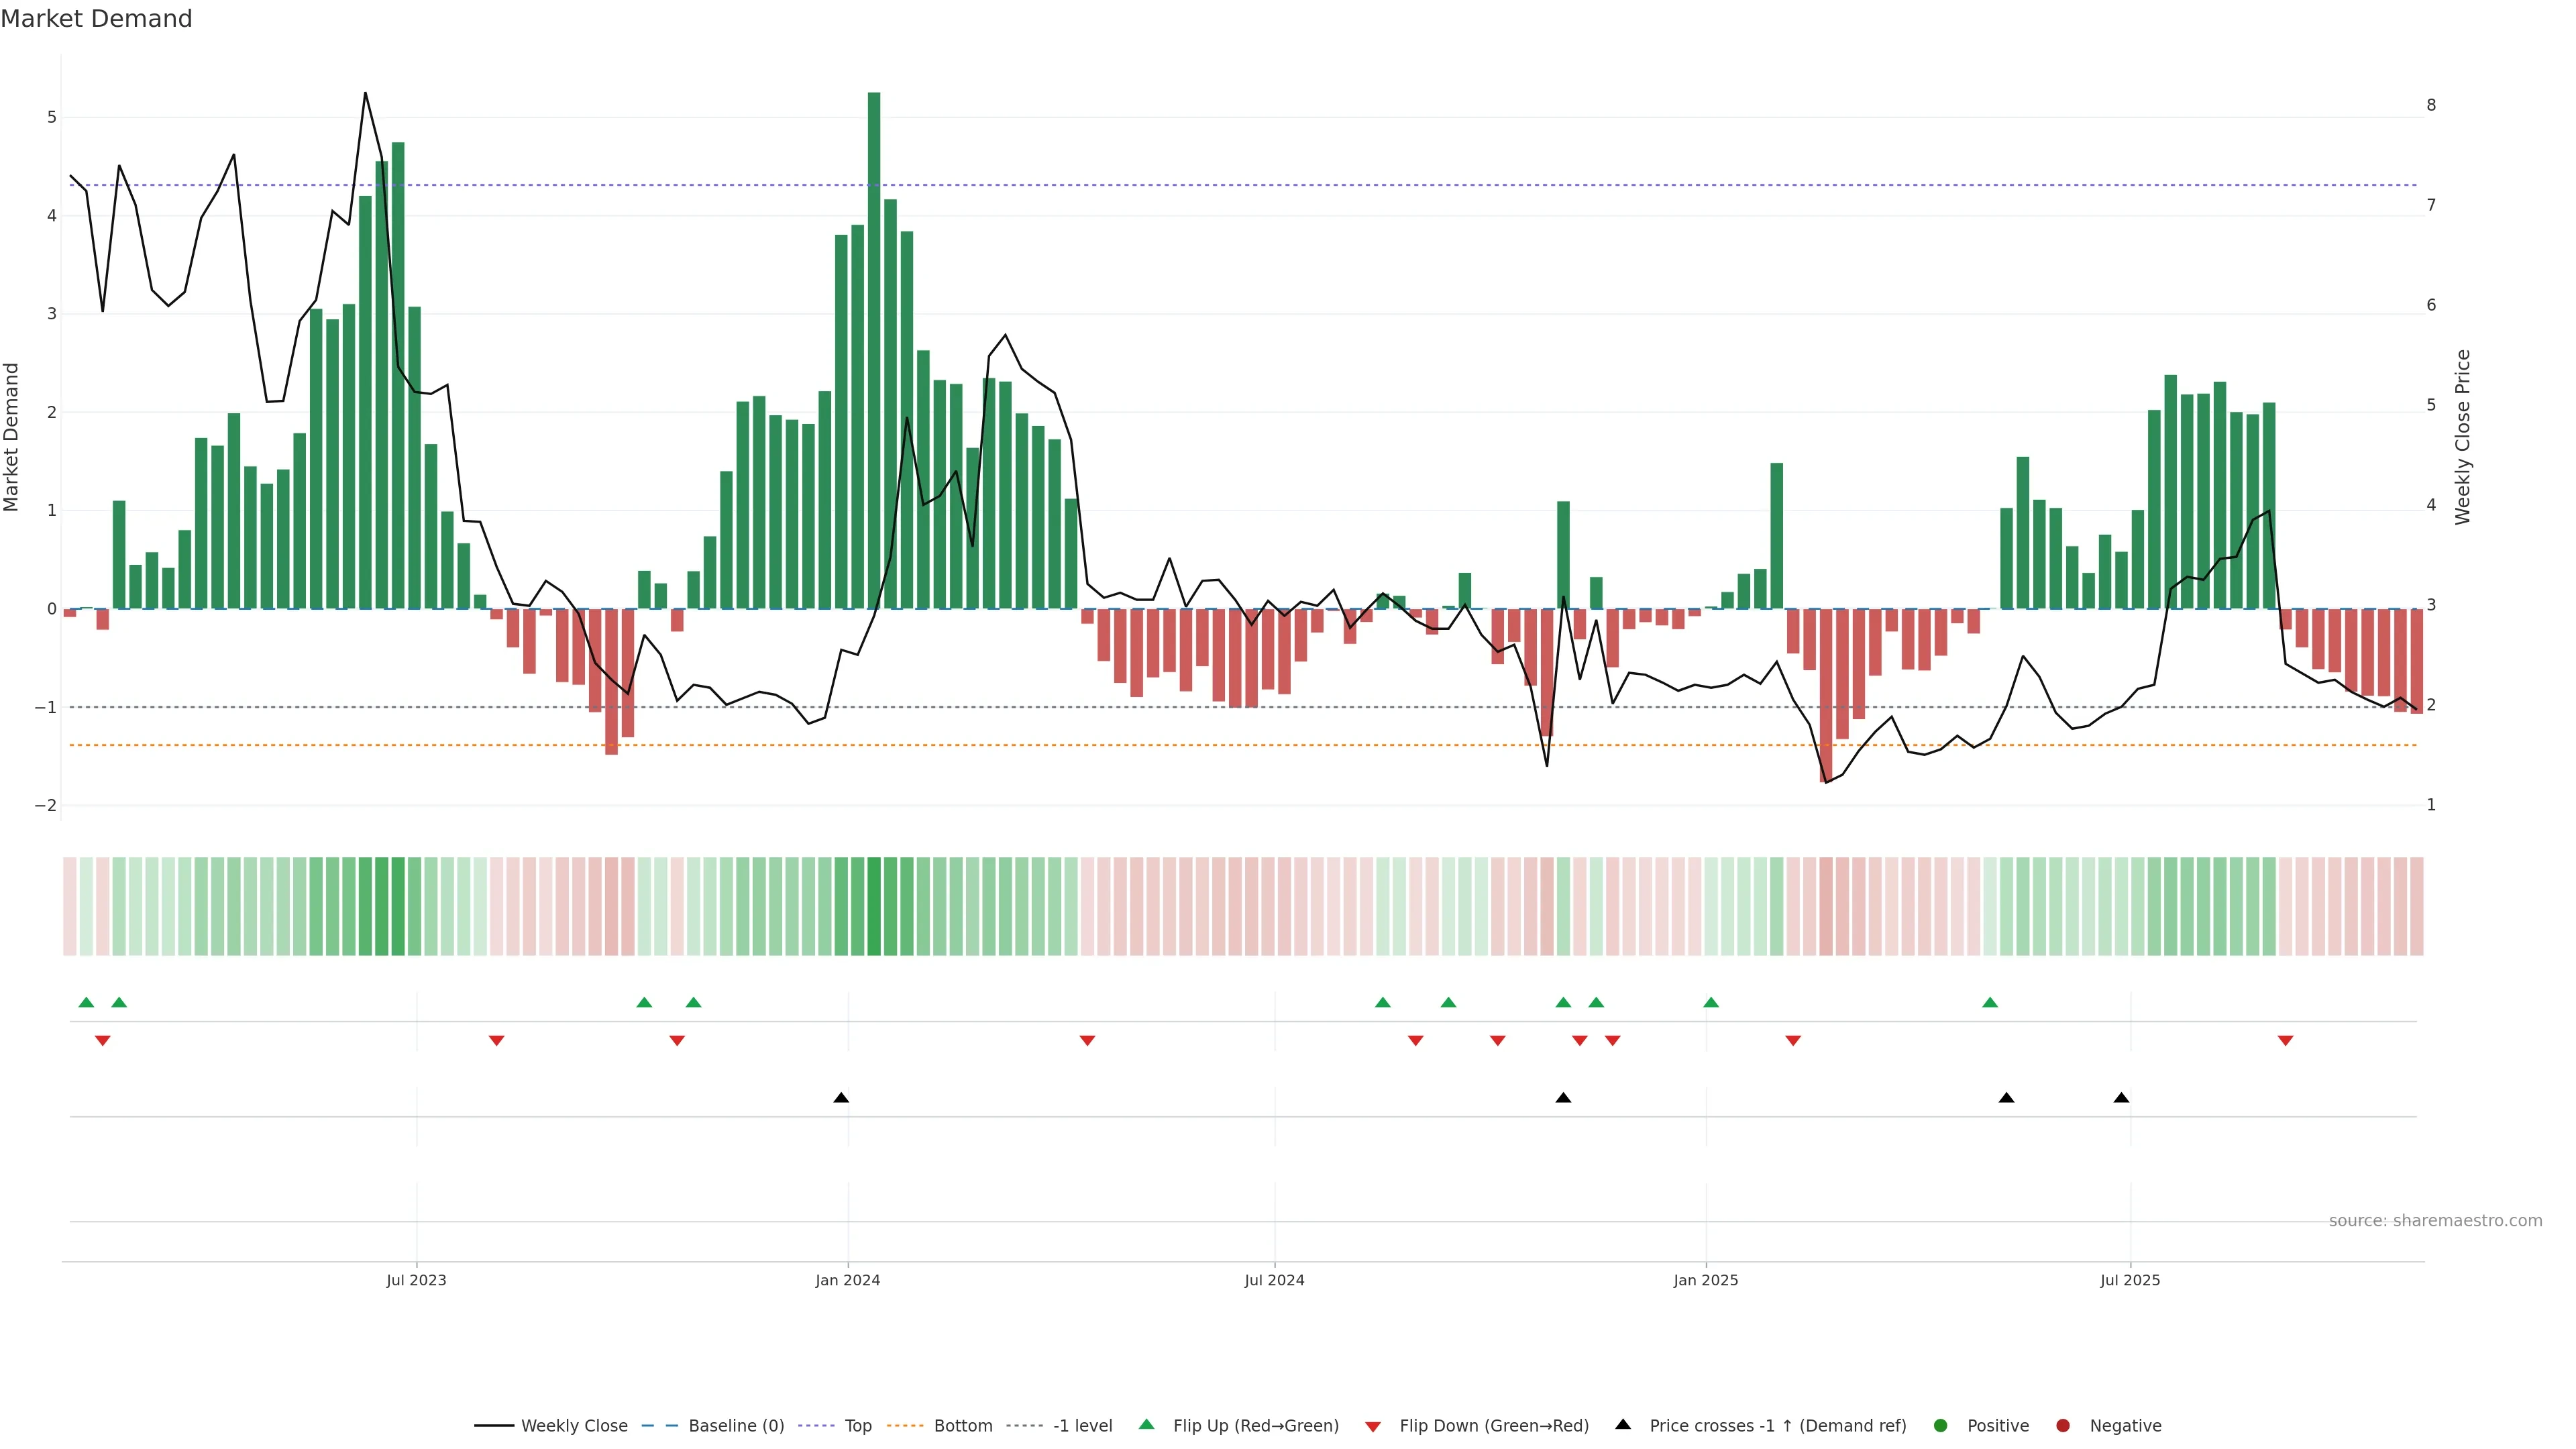Click the tallest green bar in Jan 2024

(x=874, y=350)
